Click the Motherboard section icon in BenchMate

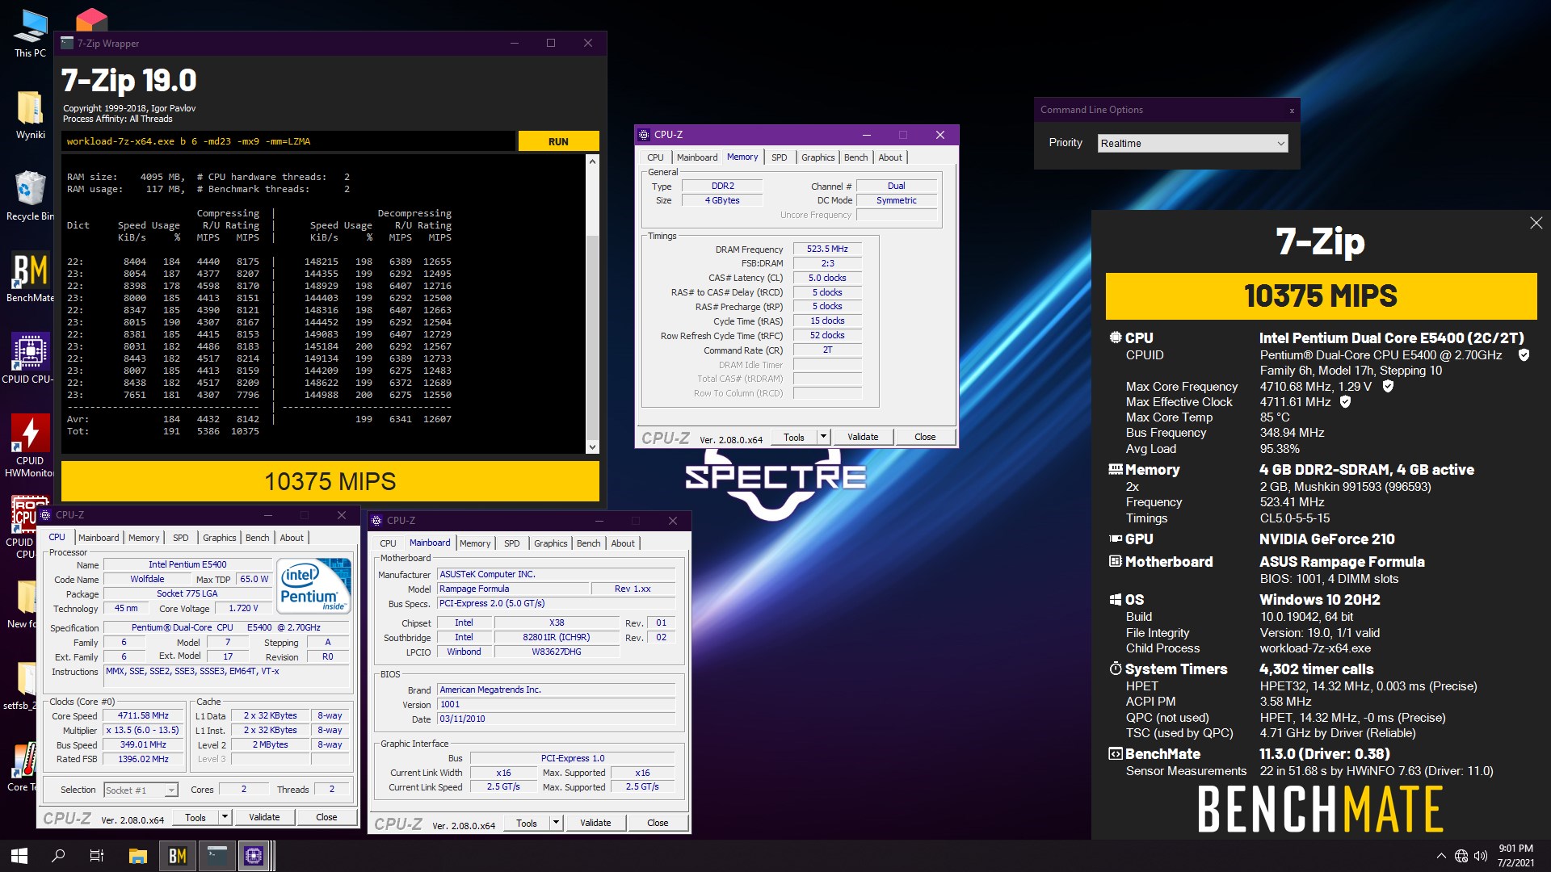[1116, 562]
